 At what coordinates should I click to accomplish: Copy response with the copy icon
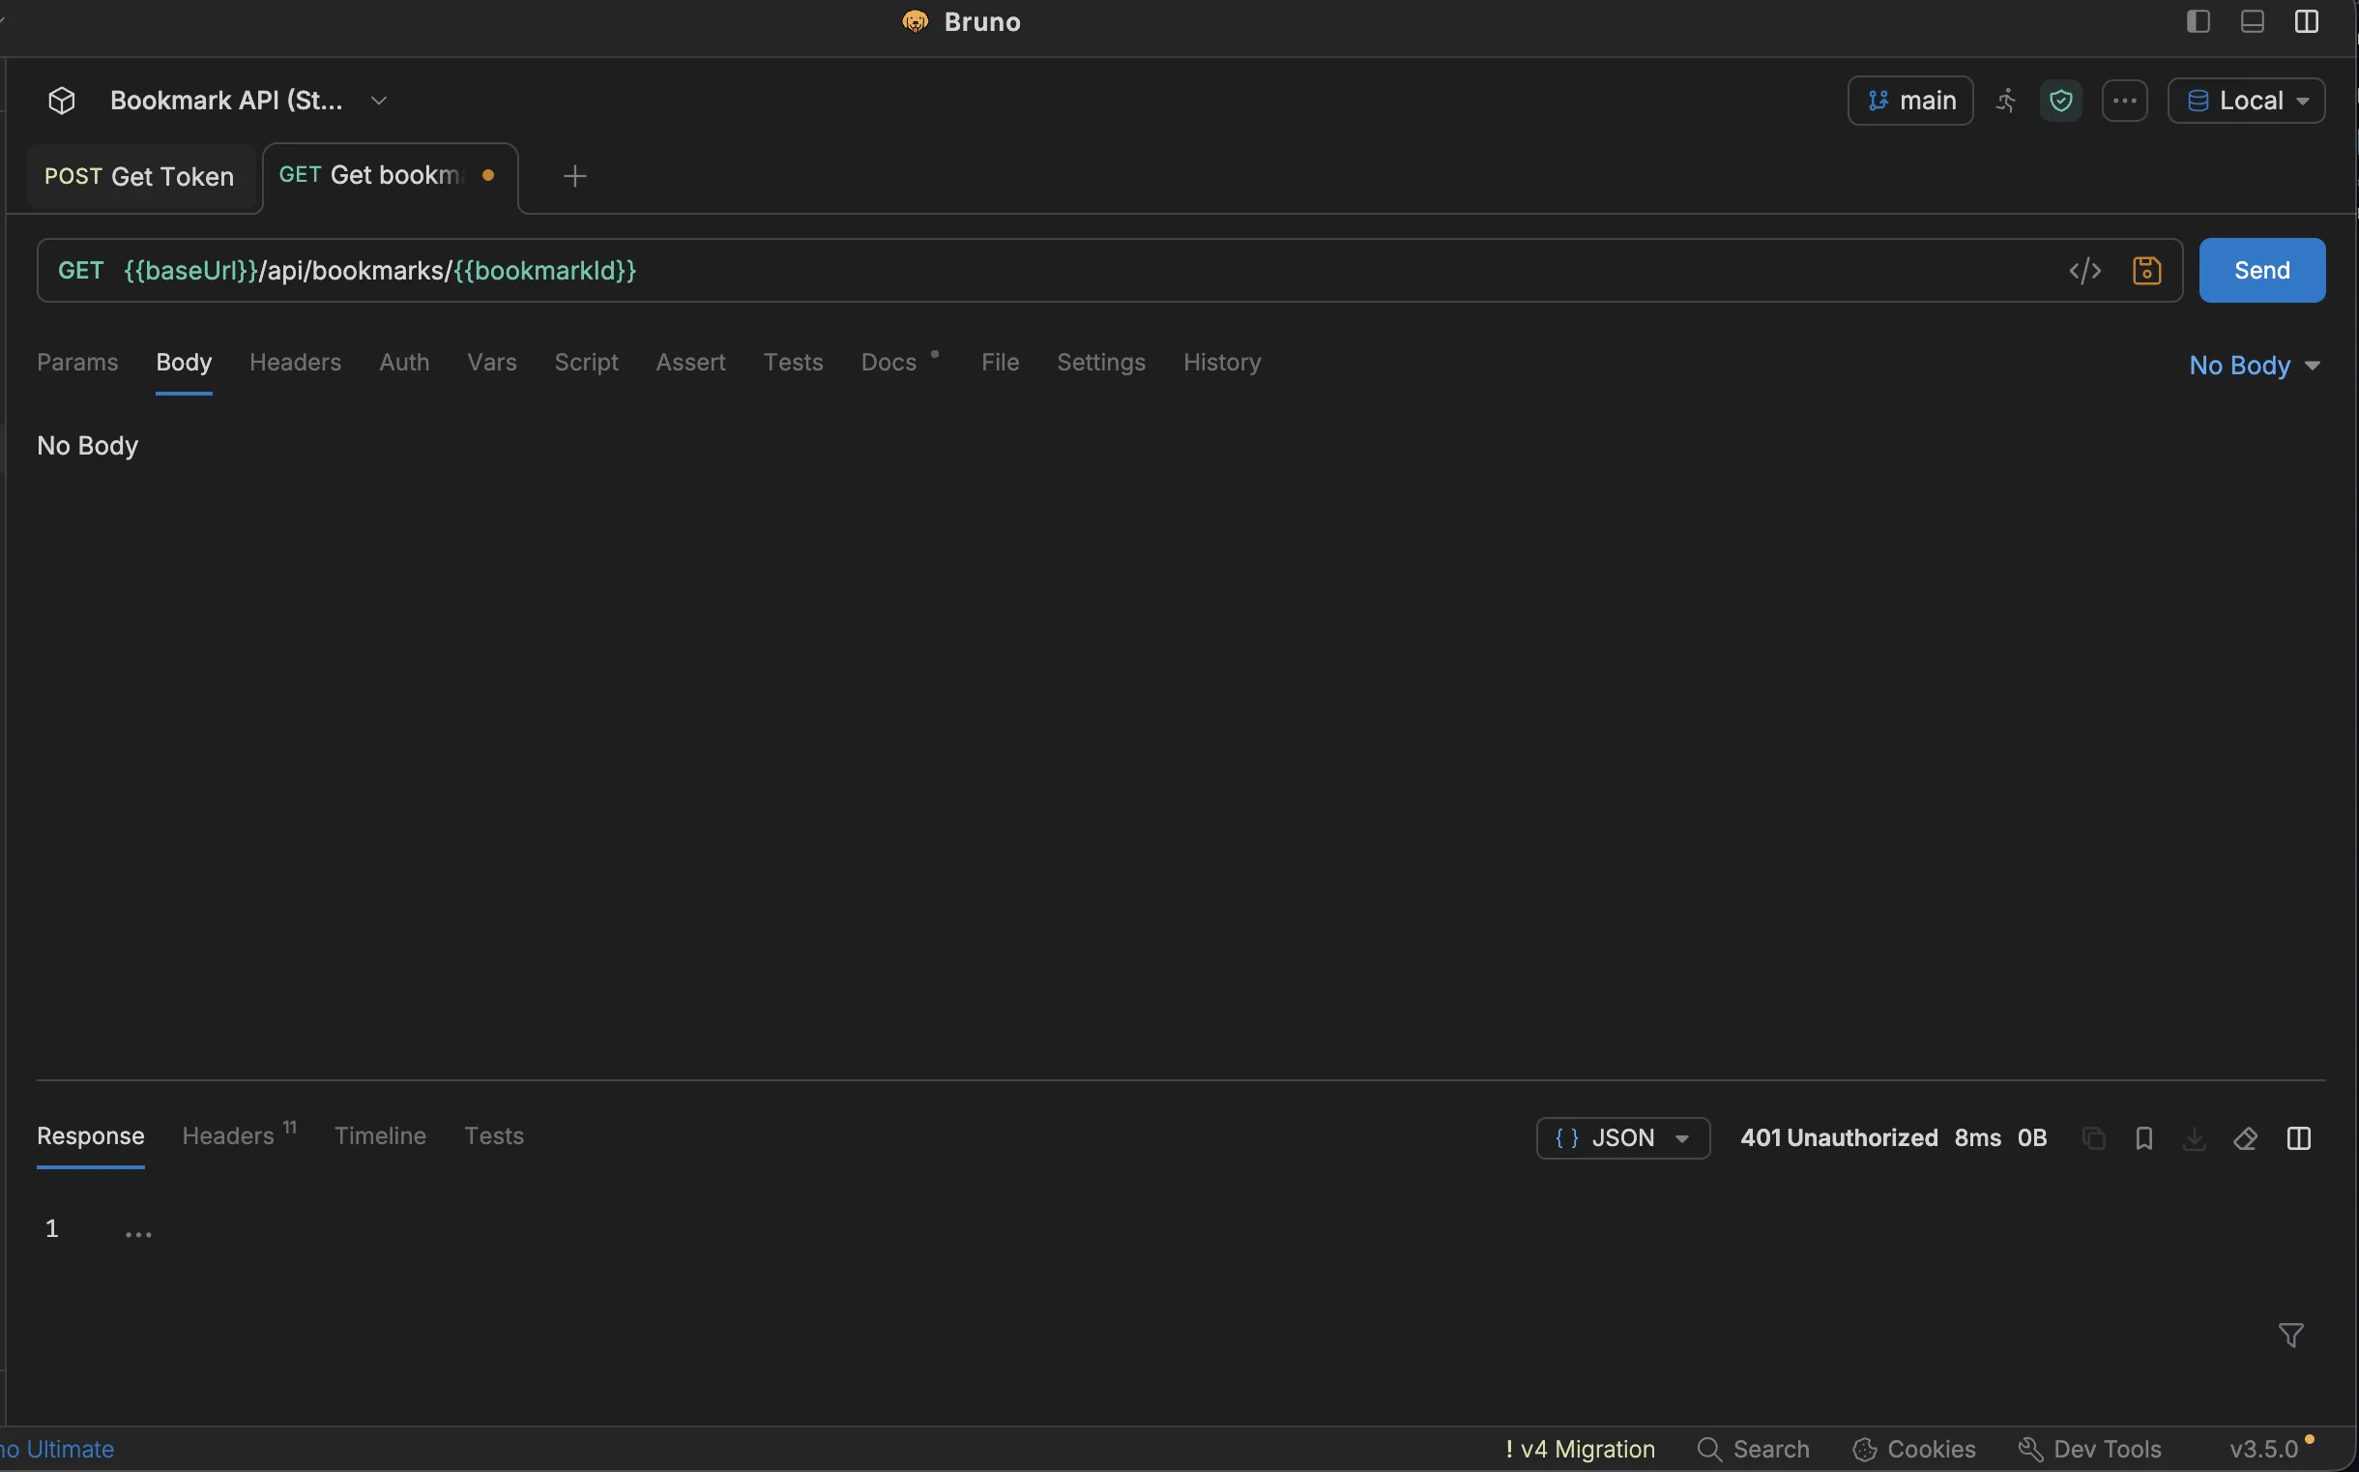tap(2093, 1138)
